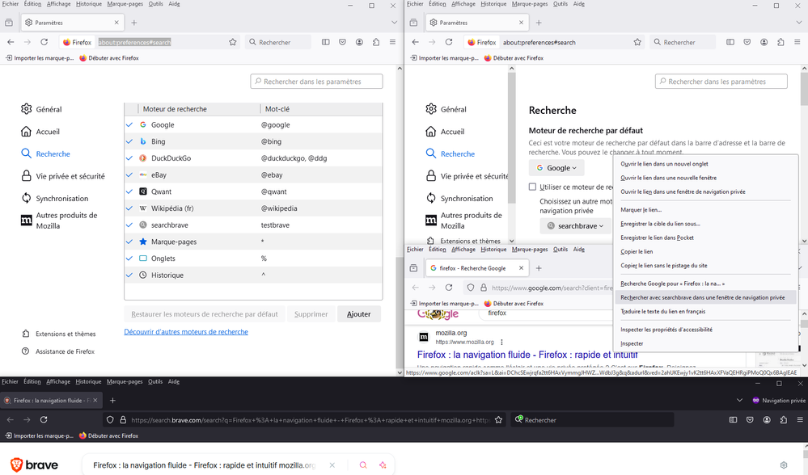Open Historique menu in the top-left window

[89, 4]
